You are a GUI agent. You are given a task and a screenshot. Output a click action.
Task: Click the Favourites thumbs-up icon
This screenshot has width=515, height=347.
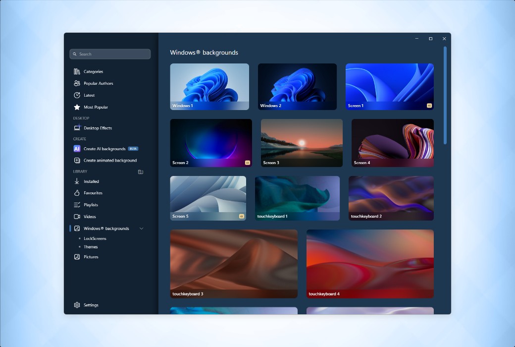(x=77, y=193)
